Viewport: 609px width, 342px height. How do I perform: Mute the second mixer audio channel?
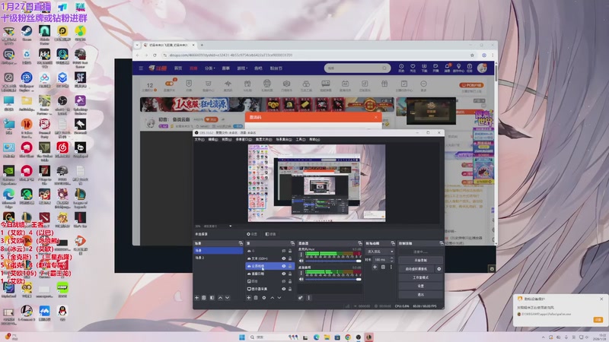pyautogui.click(x=301, y=279)
